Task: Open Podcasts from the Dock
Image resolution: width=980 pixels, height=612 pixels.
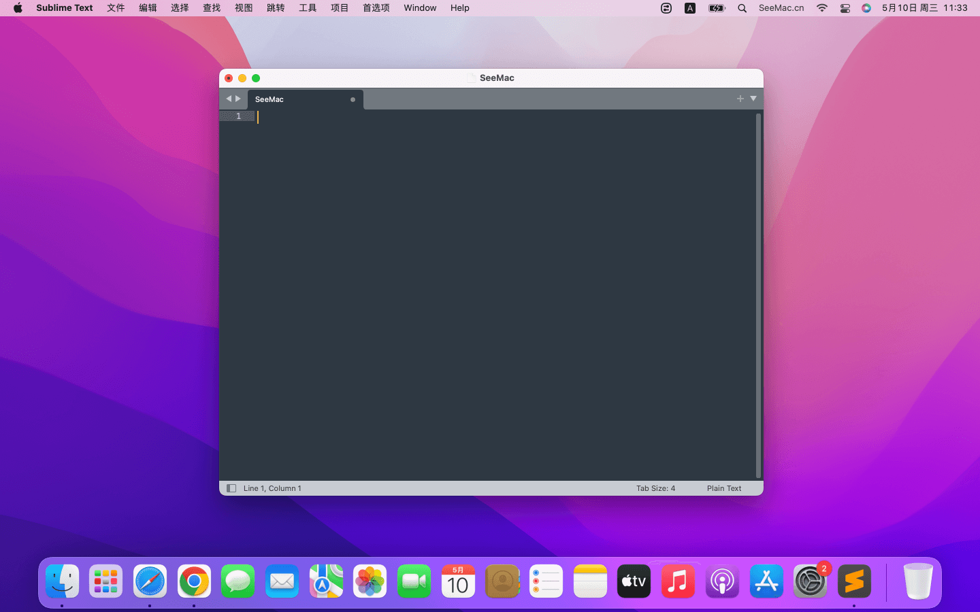Action: (x=722, y=581)
